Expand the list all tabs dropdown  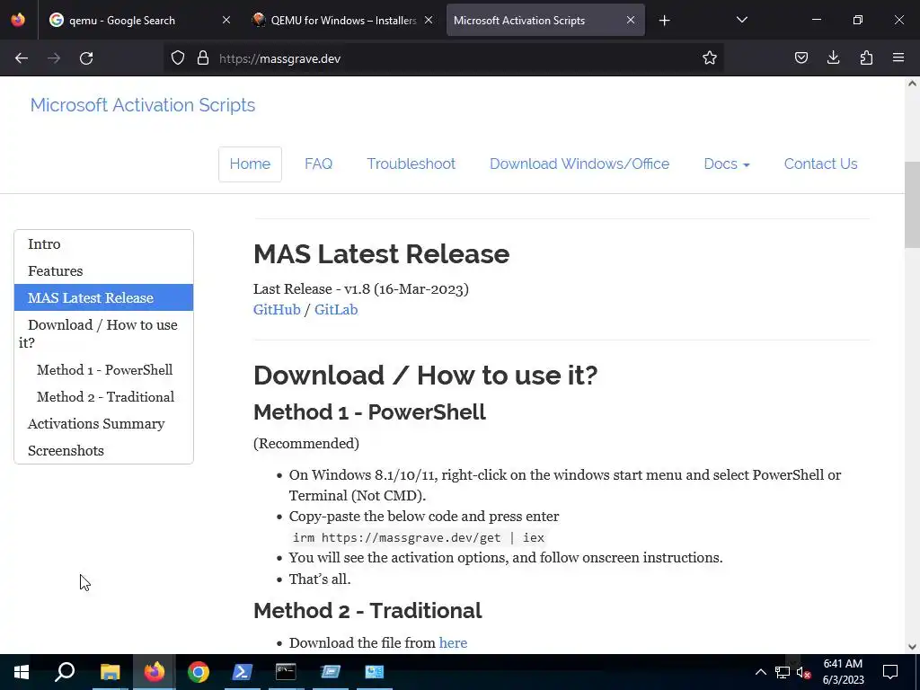[741, 20]
